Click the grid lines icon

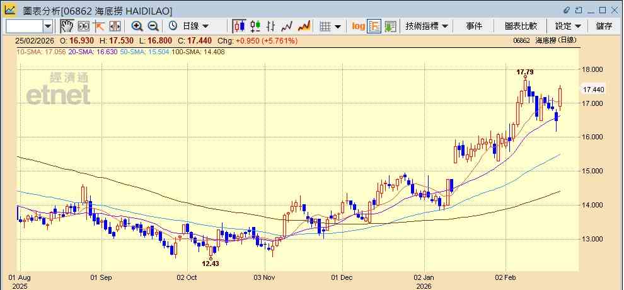[x=325, y=26]
